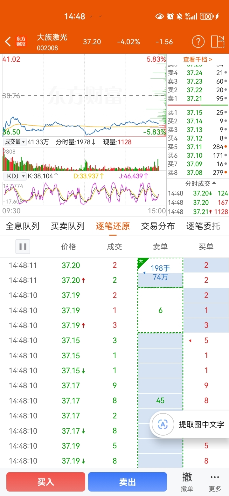Tap the 价格 column header

pos(69,247)
